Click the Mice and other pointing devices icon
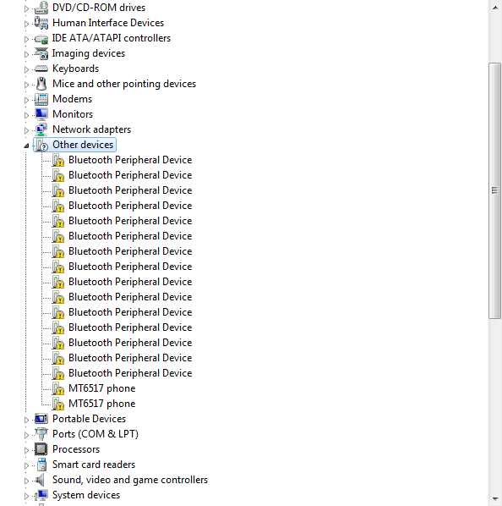 (41, 84)
